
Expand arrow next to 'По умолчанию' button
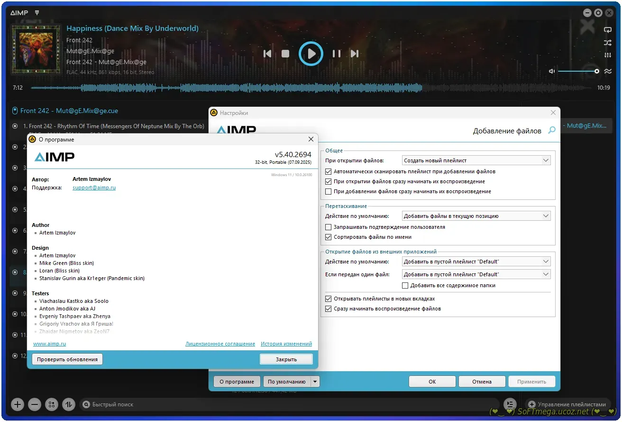tap(315, 382)
